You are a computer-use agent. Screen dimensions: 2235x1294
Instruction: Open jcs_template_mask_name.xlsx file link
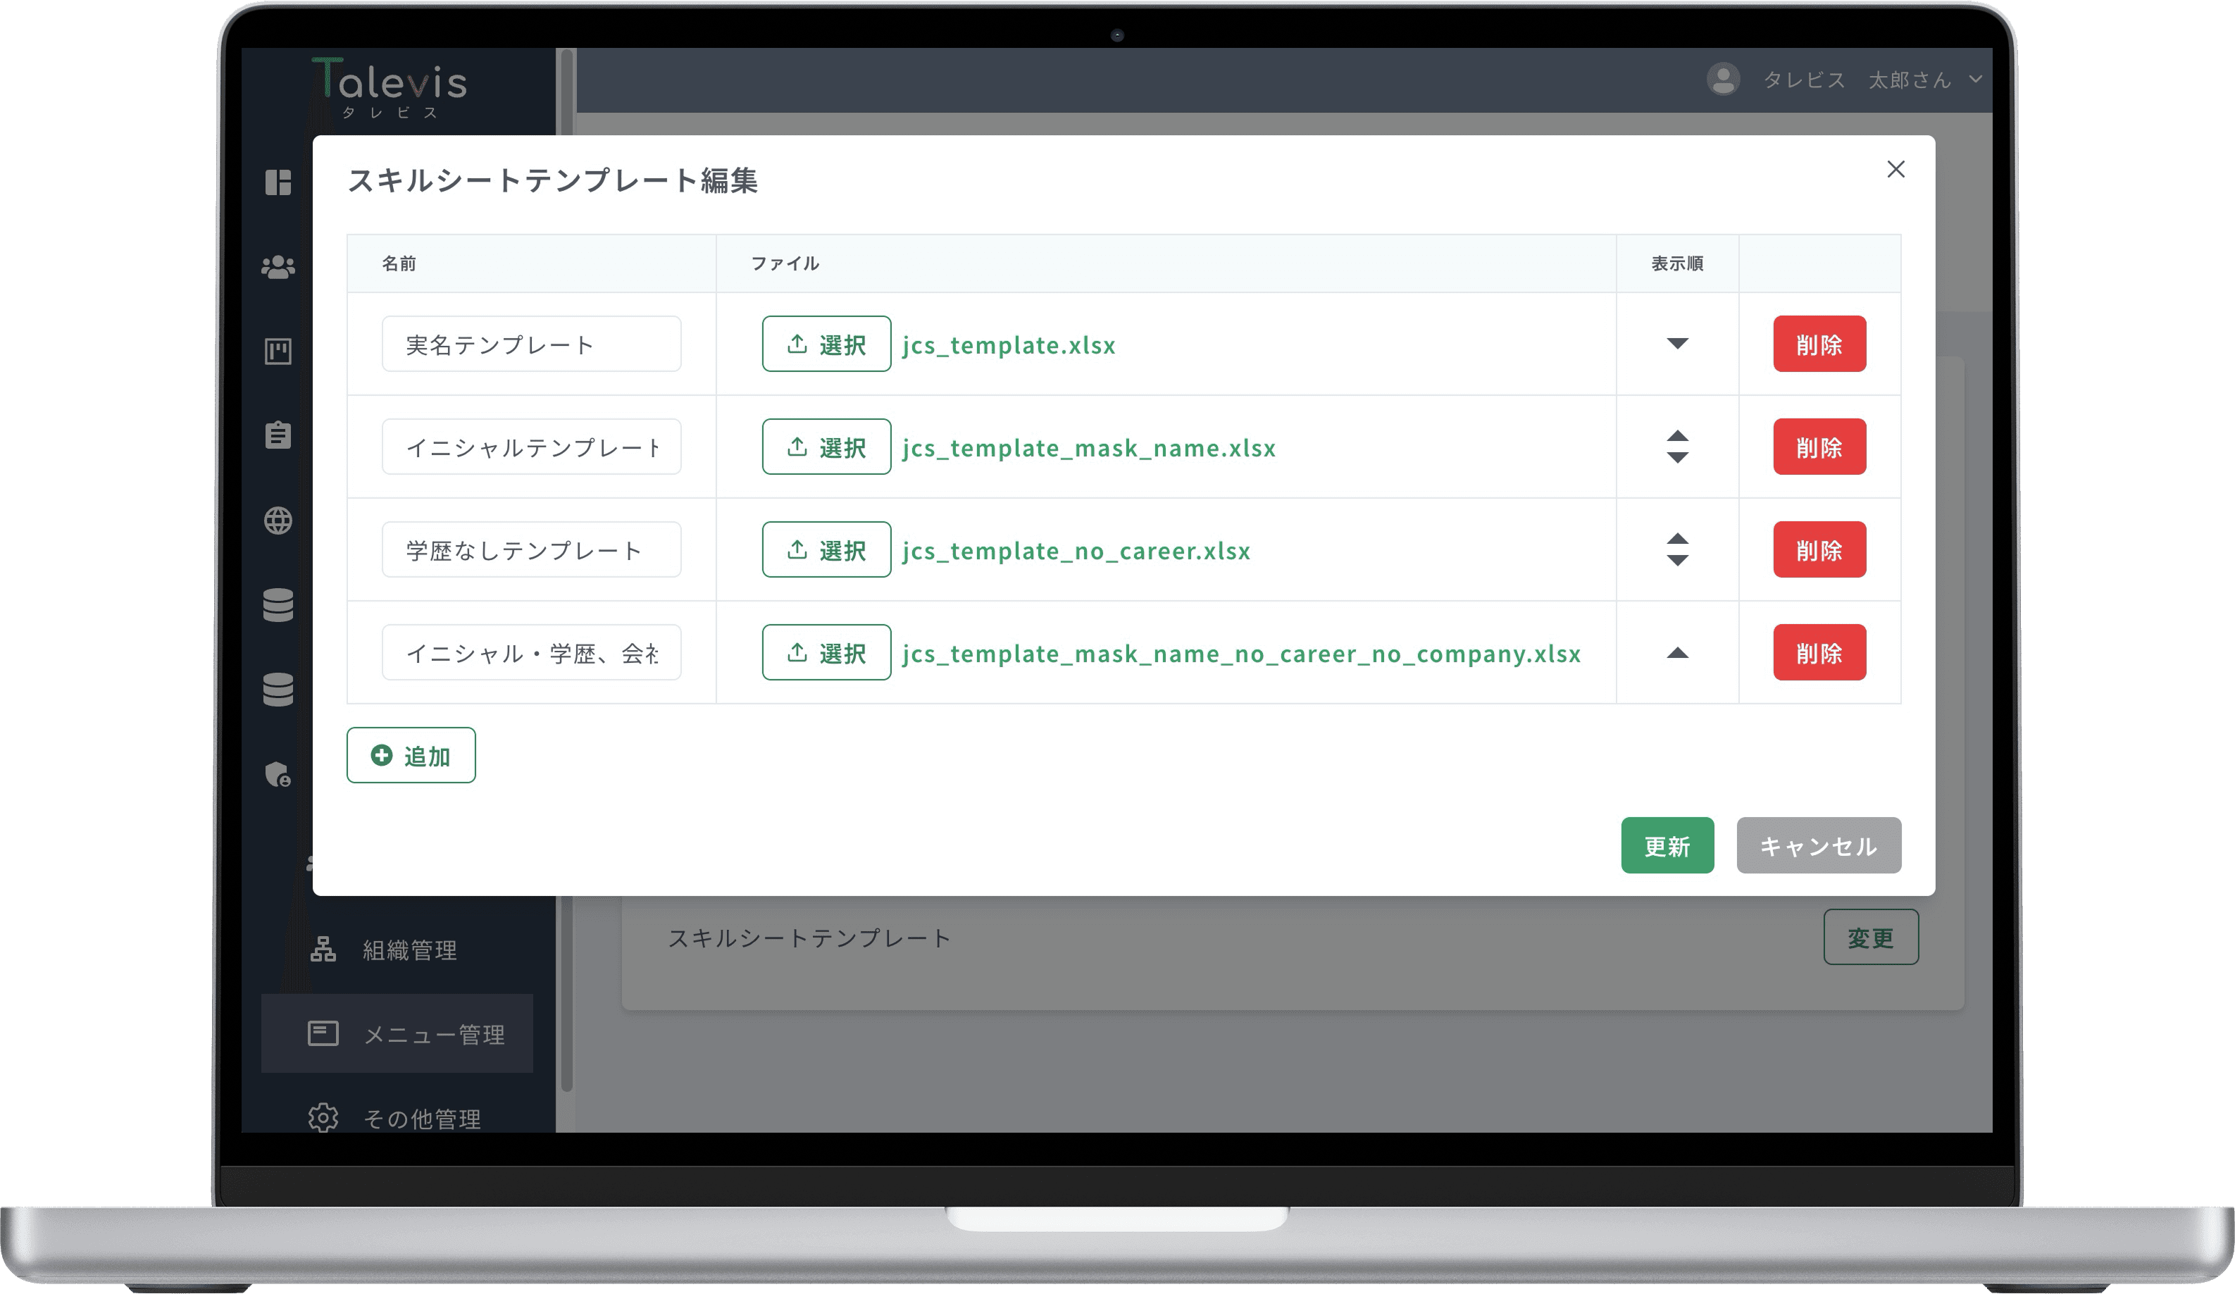coord(1088,448)
